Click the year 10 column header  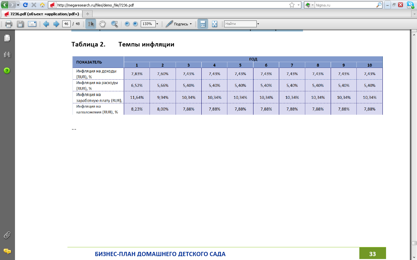pos(369,65)
